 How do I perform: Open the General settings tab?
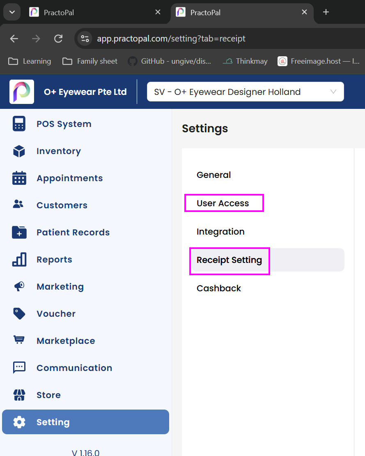213,175
